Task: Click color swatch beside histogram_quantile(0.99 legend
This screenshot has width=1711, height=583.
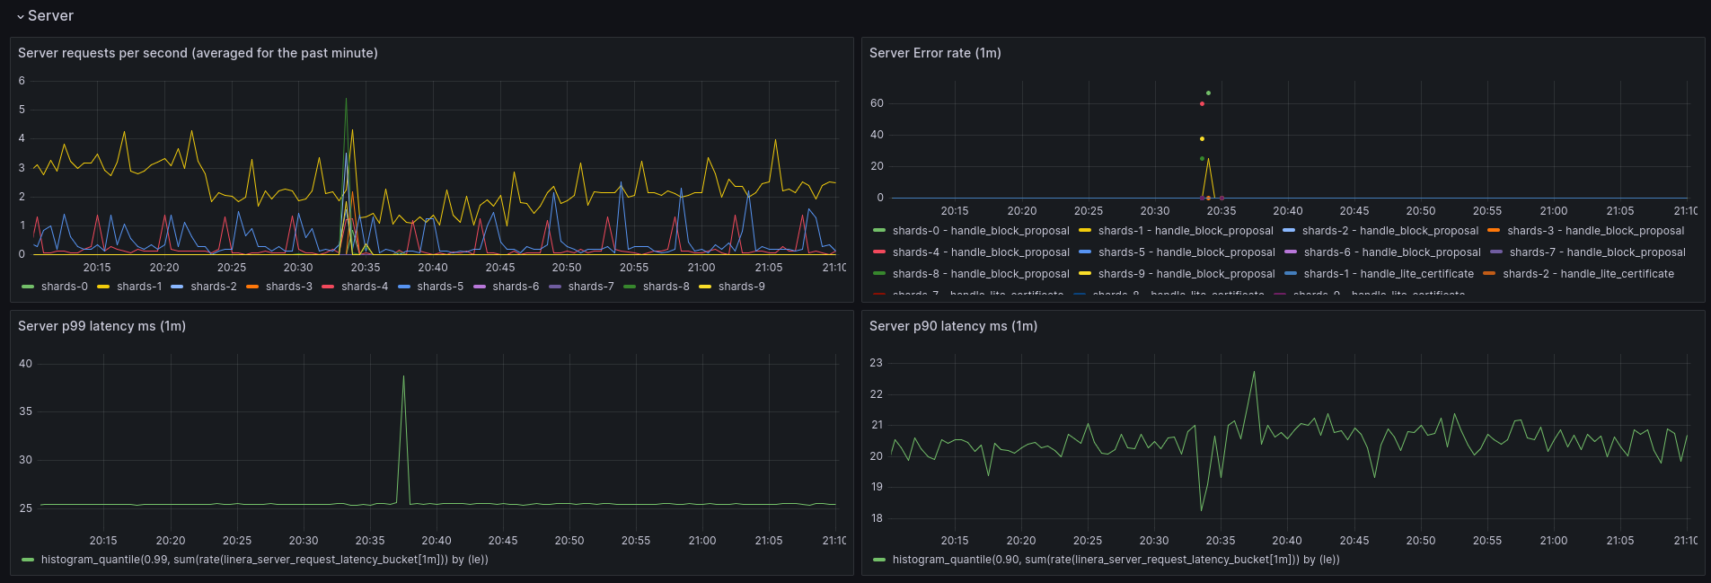Action: tap(28, 560)
